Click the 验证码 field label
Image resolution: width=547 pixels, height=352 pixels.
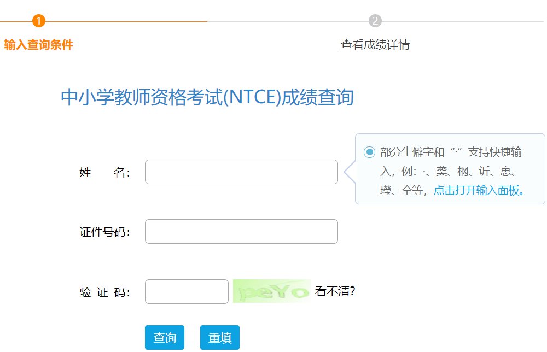105,292
